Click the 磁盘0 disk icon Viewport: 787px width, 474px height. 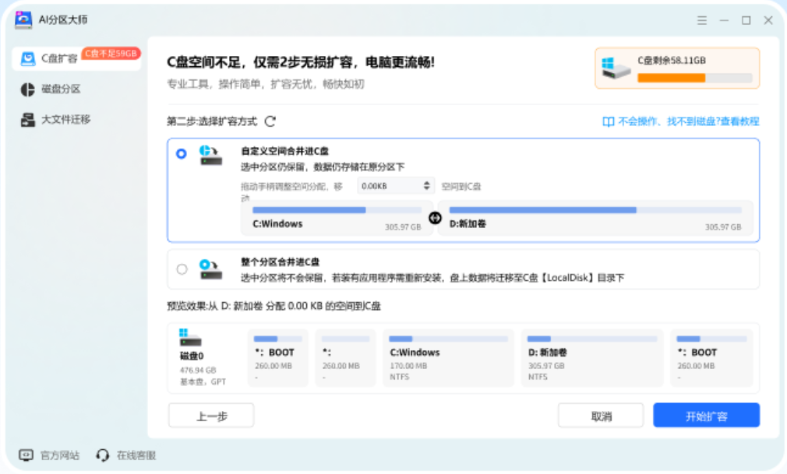(190, 338)
